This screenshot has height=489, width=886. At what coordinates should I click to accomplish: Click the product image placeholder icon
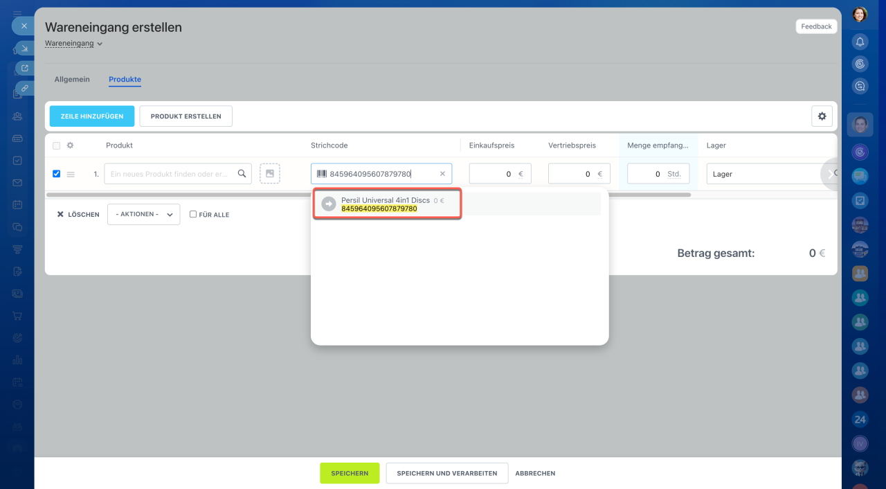pos(270,174)
